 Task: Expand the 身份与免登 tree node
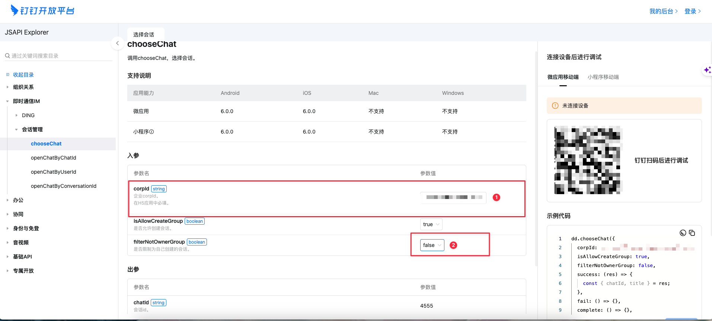[x=7, y=228]
